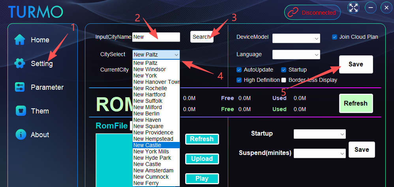Click the Home house icon
The height and width of the screenshot is (187, 394).
pyautogui.click(x=20, y=40)
